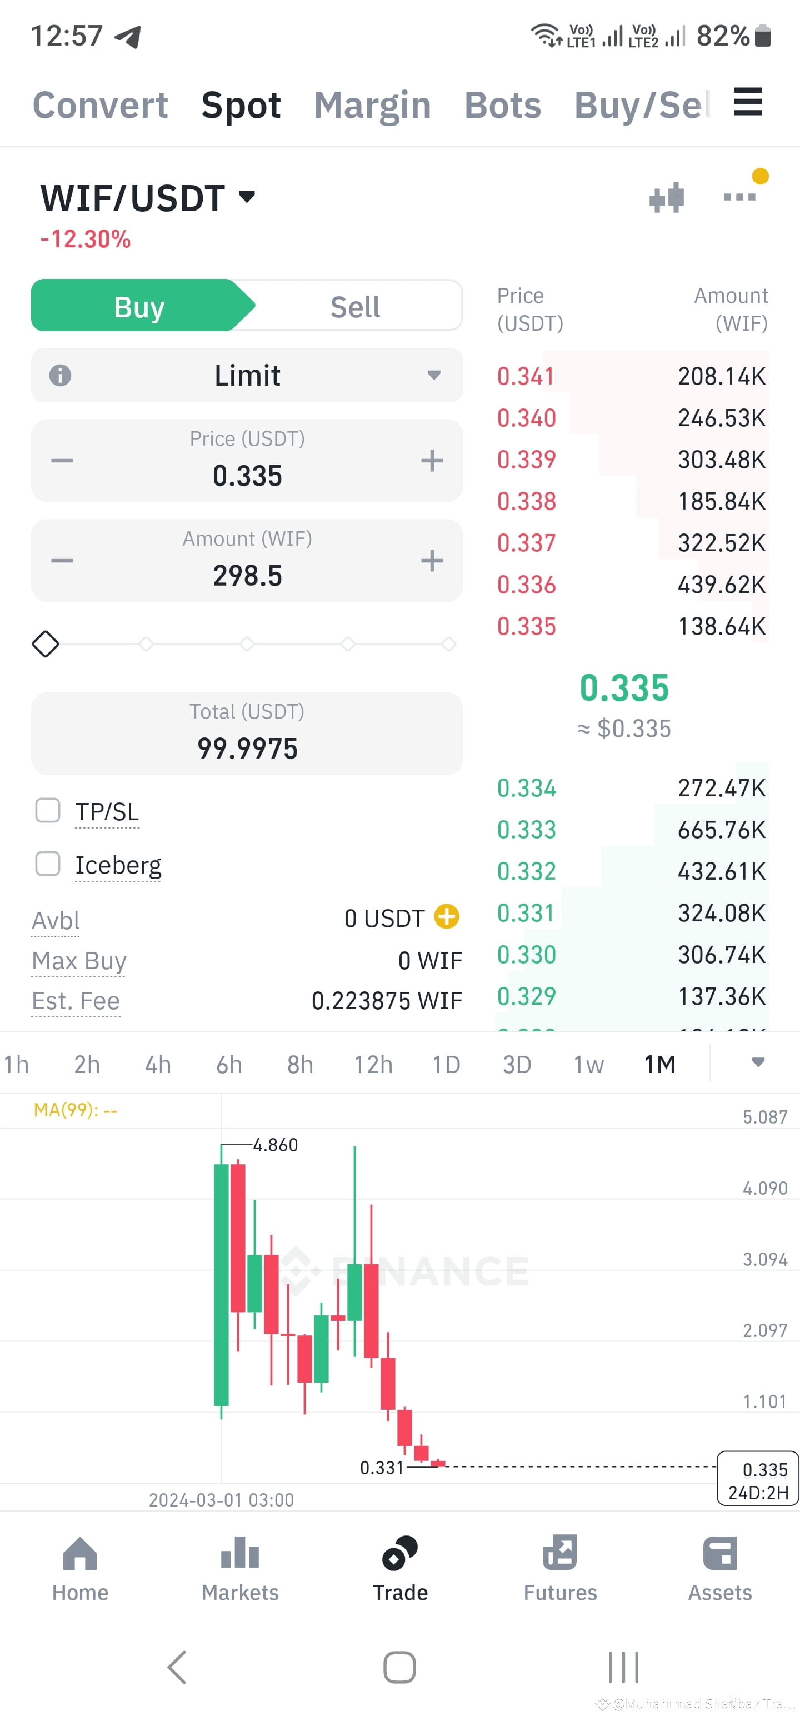
Task: Enable the Iceberg checkbox
Action: tap(47, 864)
